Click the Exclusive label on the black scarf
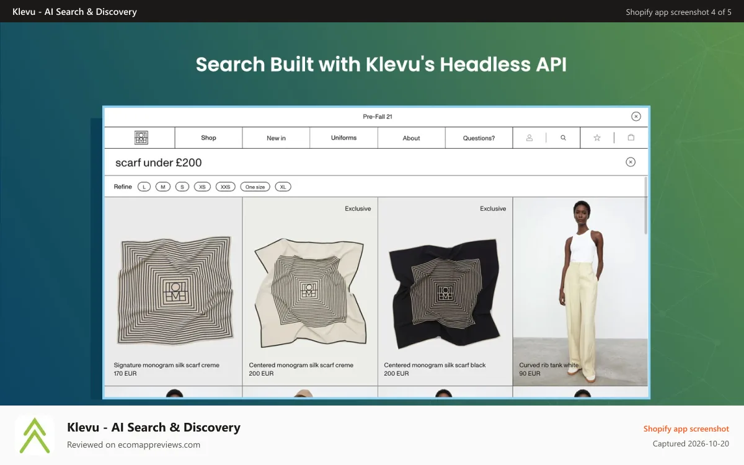Viewport: 744px width, 465px height. (x=493, y=209)
